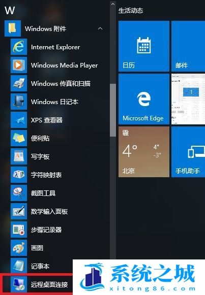The image size is (205, 295).
Task: Click the 画图 label
Action: [x=37, y=248]
